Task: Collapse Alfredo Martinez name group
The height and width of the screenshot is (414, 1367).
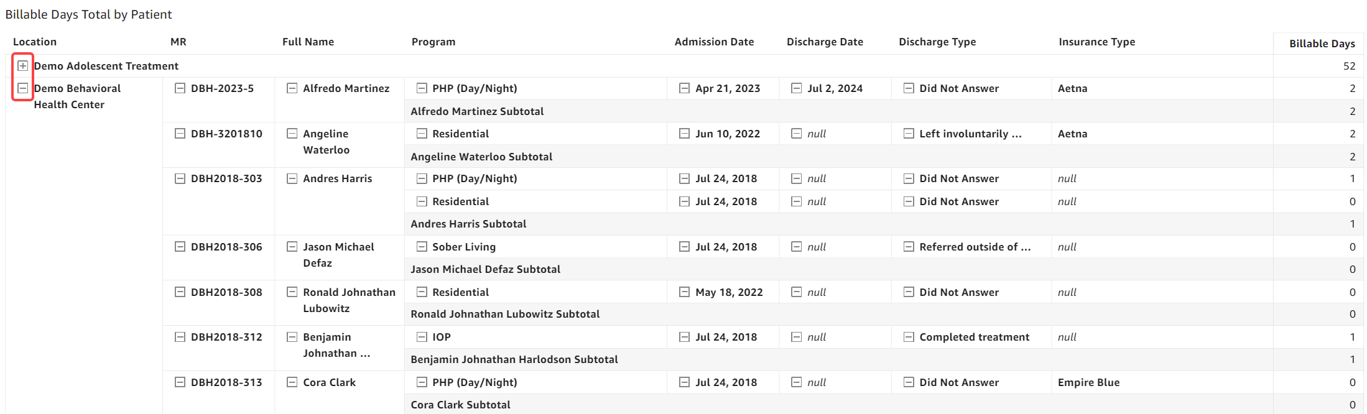Action: 292,88
